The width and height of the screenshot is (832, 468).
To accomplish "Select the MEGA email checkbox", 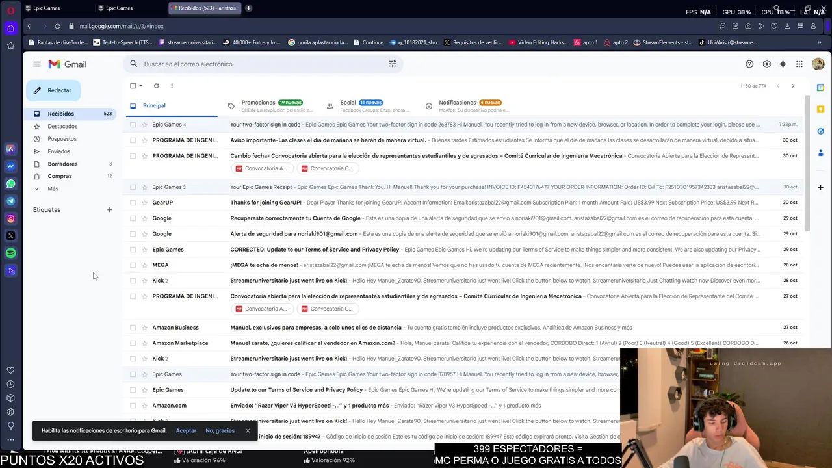I will pyautogui.click(x=133, y=265).
